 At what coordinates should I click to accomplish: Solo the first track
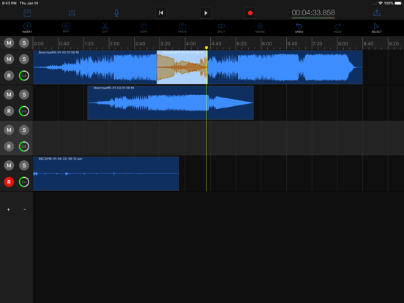(x=24, y=59)
